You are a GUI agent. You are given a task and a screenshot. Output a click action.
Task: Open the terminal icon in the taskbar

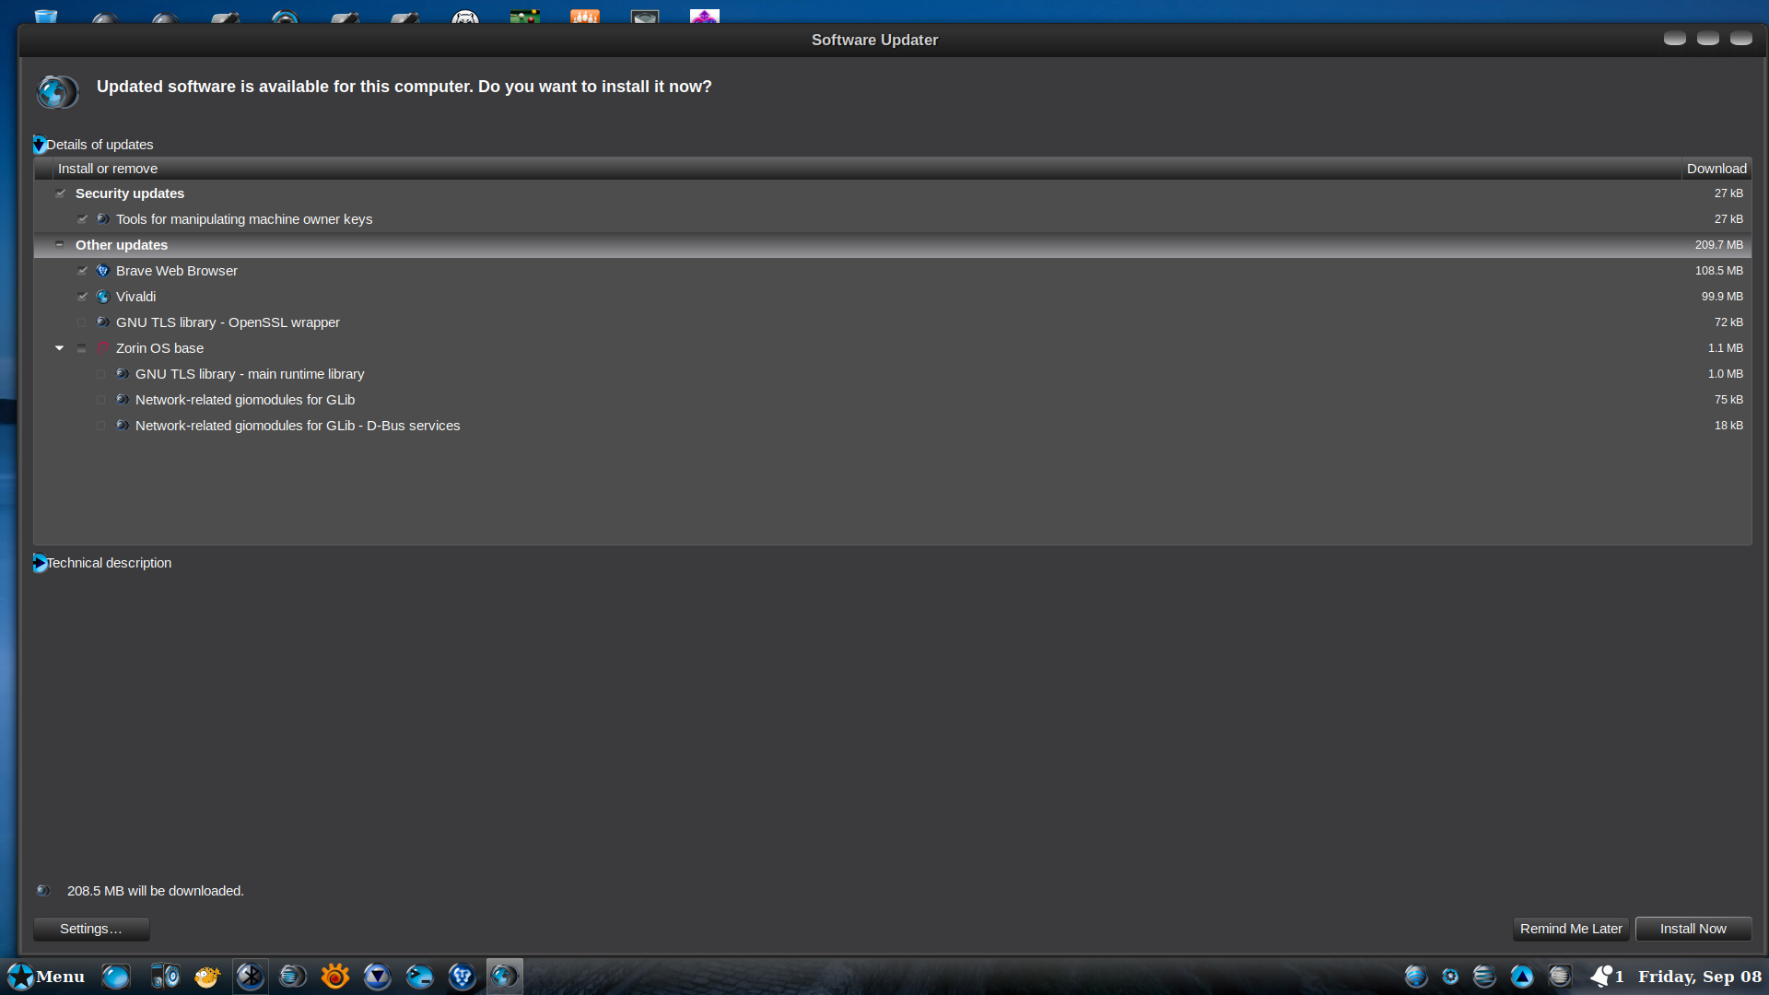(x=420, y=977)
